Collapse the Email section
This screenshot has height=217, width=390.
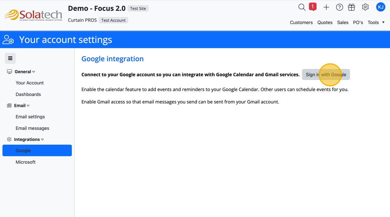coord(21,106)
